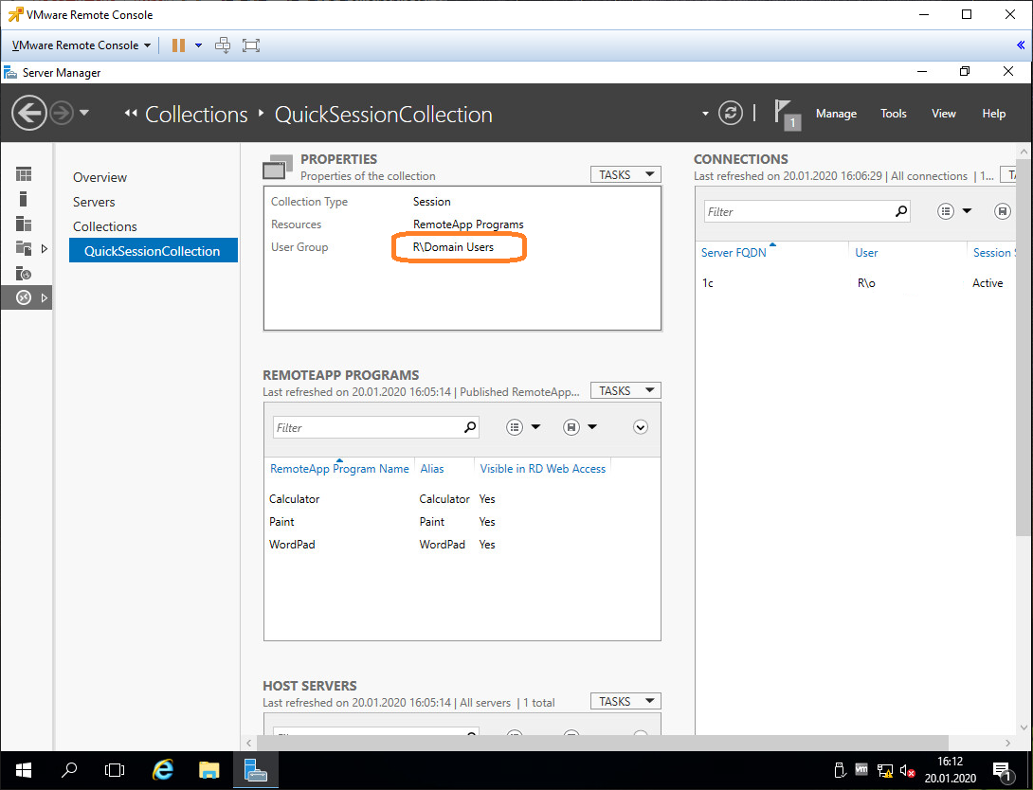Go back with the Server Manager back arrow
Image resolution: width=1033 pixels, height=790 pixels.
pos(29,114)
